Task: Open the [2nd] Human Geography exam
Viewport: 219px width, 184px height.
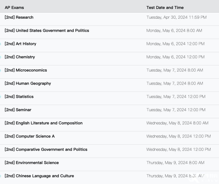Action: click(28, 84)
